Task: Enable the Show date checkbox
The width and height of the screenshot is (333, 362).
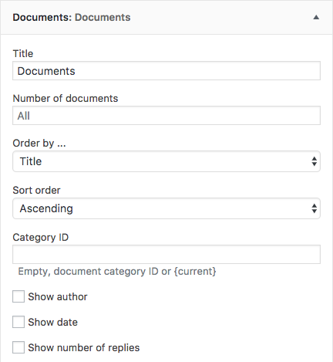Action: coord(18,322)
